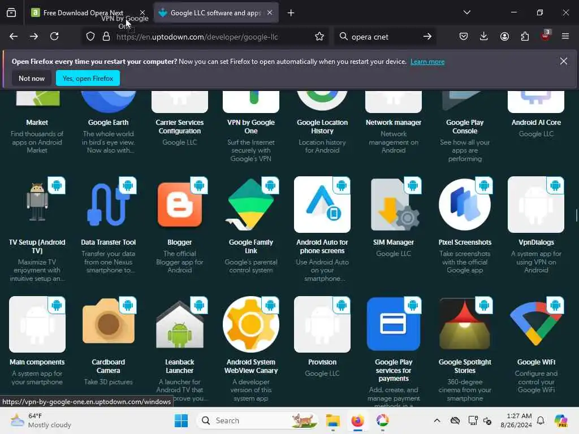Open the Google Play Console link
Screen dimensions: 579x434
[x=465, y=127]
